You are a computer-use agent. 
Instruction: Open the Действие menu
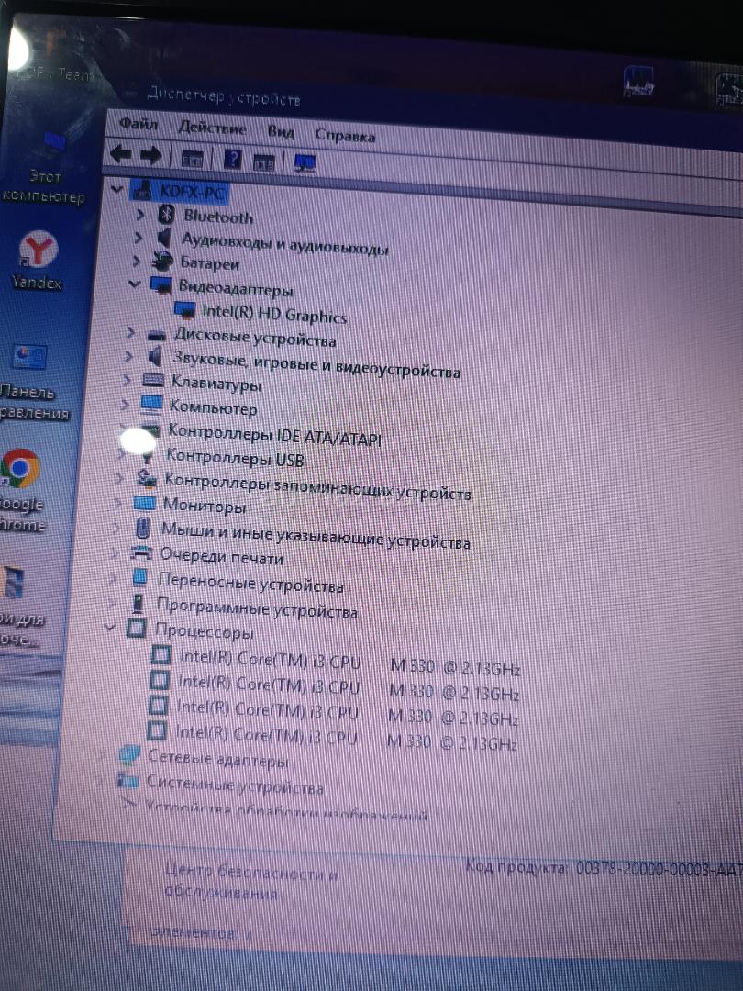point(212,128)
